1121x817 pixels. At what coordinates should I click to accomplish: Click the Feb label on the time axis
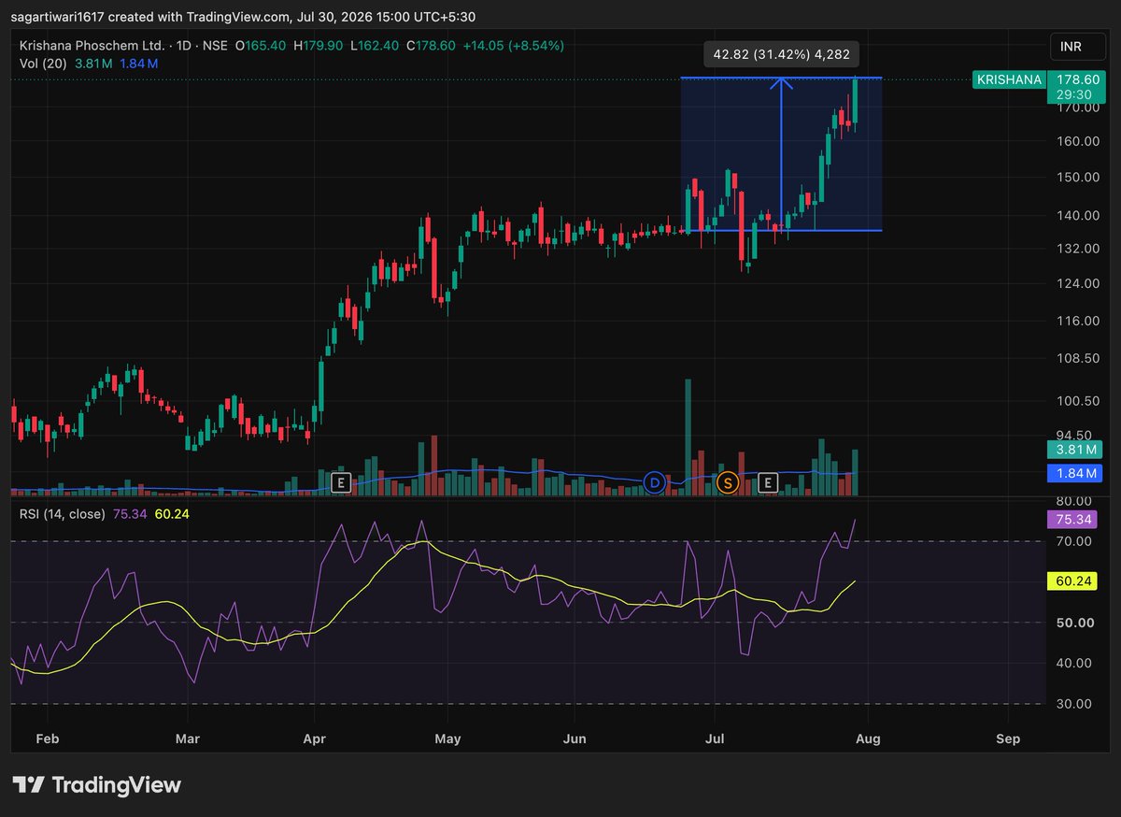pos(48,738)
